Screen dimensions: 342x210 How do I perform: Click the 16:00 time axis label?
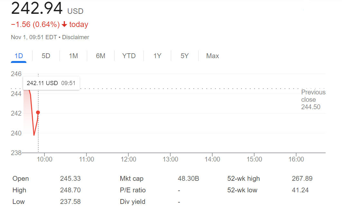(x=296, y=159)
